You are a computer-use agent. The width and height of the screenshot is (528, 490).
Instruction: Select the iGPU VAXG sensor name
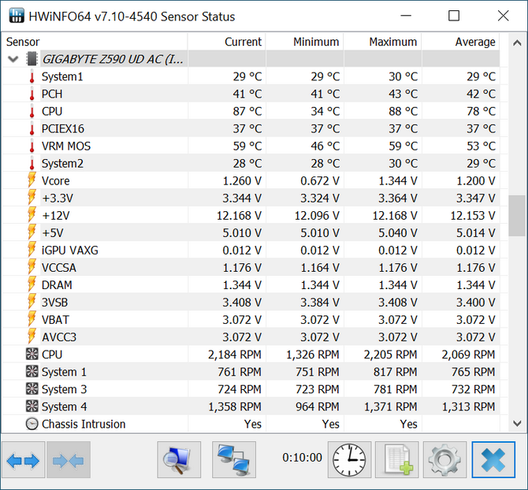pos(69,251)
